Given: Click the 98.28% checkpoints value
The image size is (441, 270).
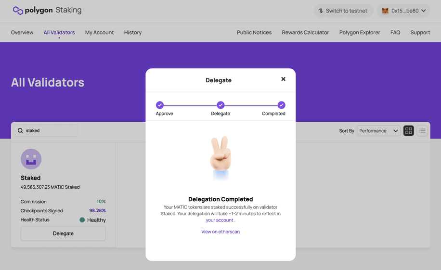Looking at the screenshot, I should pyautogui.click(x=97, y=210).
